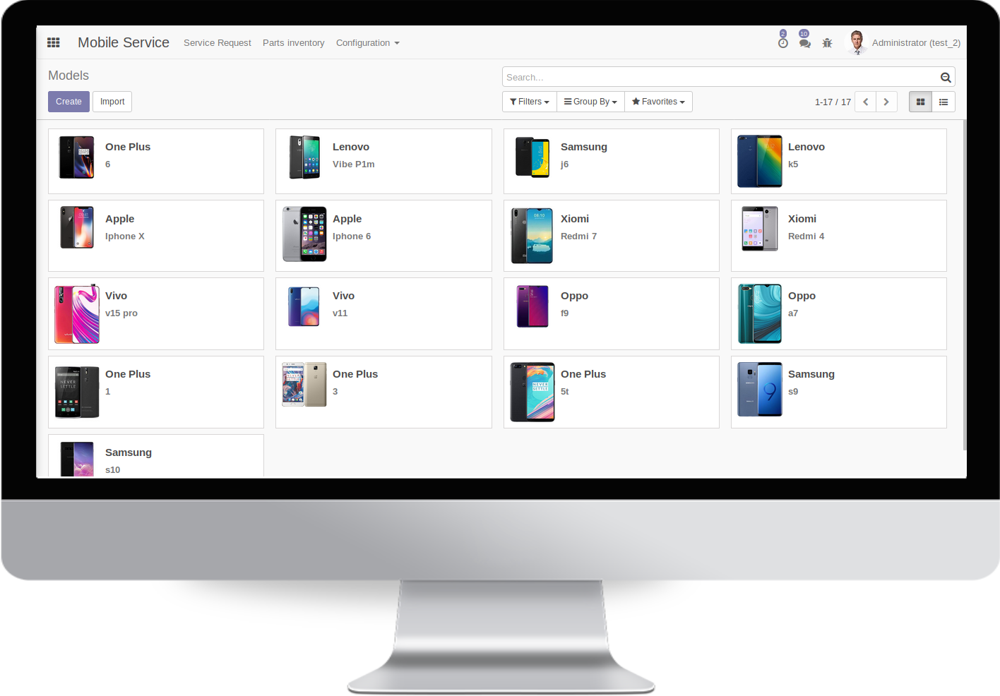Click the 's10' model text
Screen dimensions: 1000x696
coord(113,469)
